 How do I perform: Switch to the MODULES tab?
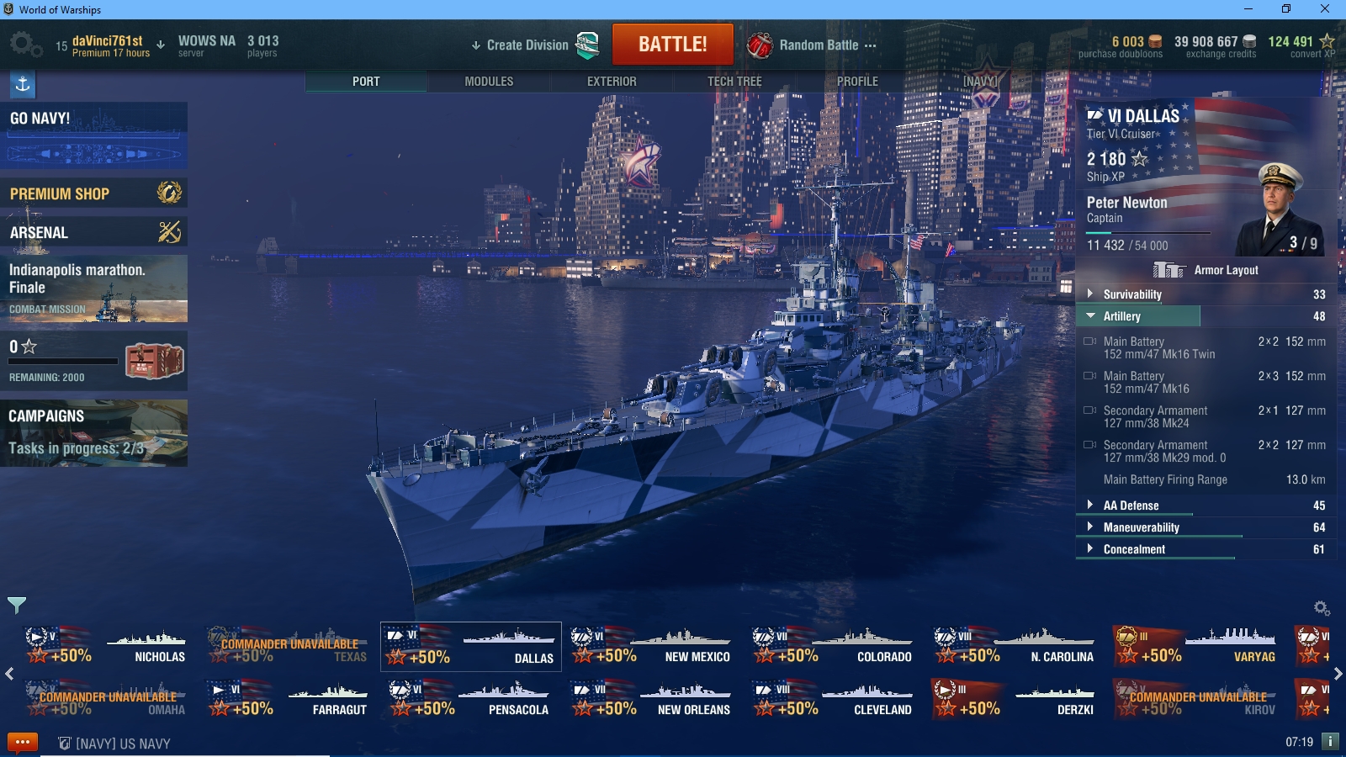[489, 82]
